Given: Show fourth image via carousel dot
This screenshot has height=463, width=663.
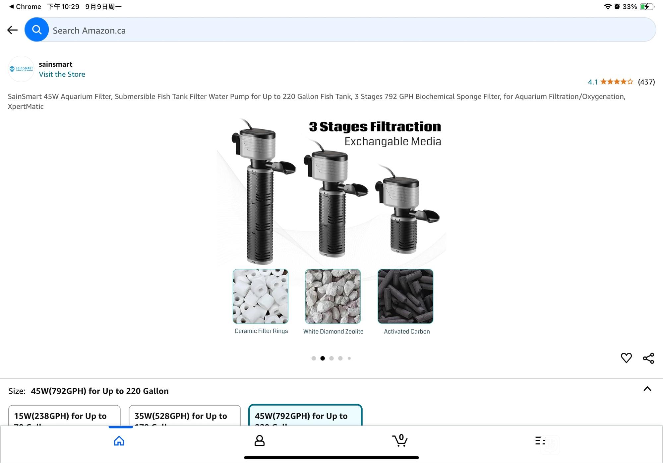Looking at the screenshot, I should coord(340,358).
